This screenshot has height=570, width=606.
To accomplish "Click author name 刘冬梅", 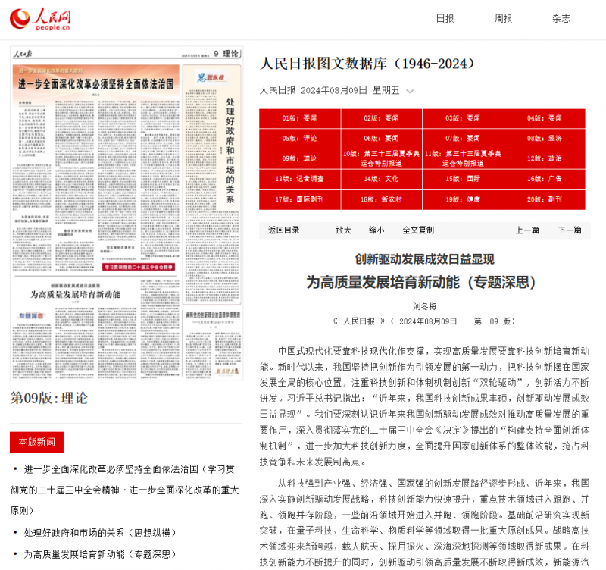I will 424,307.
